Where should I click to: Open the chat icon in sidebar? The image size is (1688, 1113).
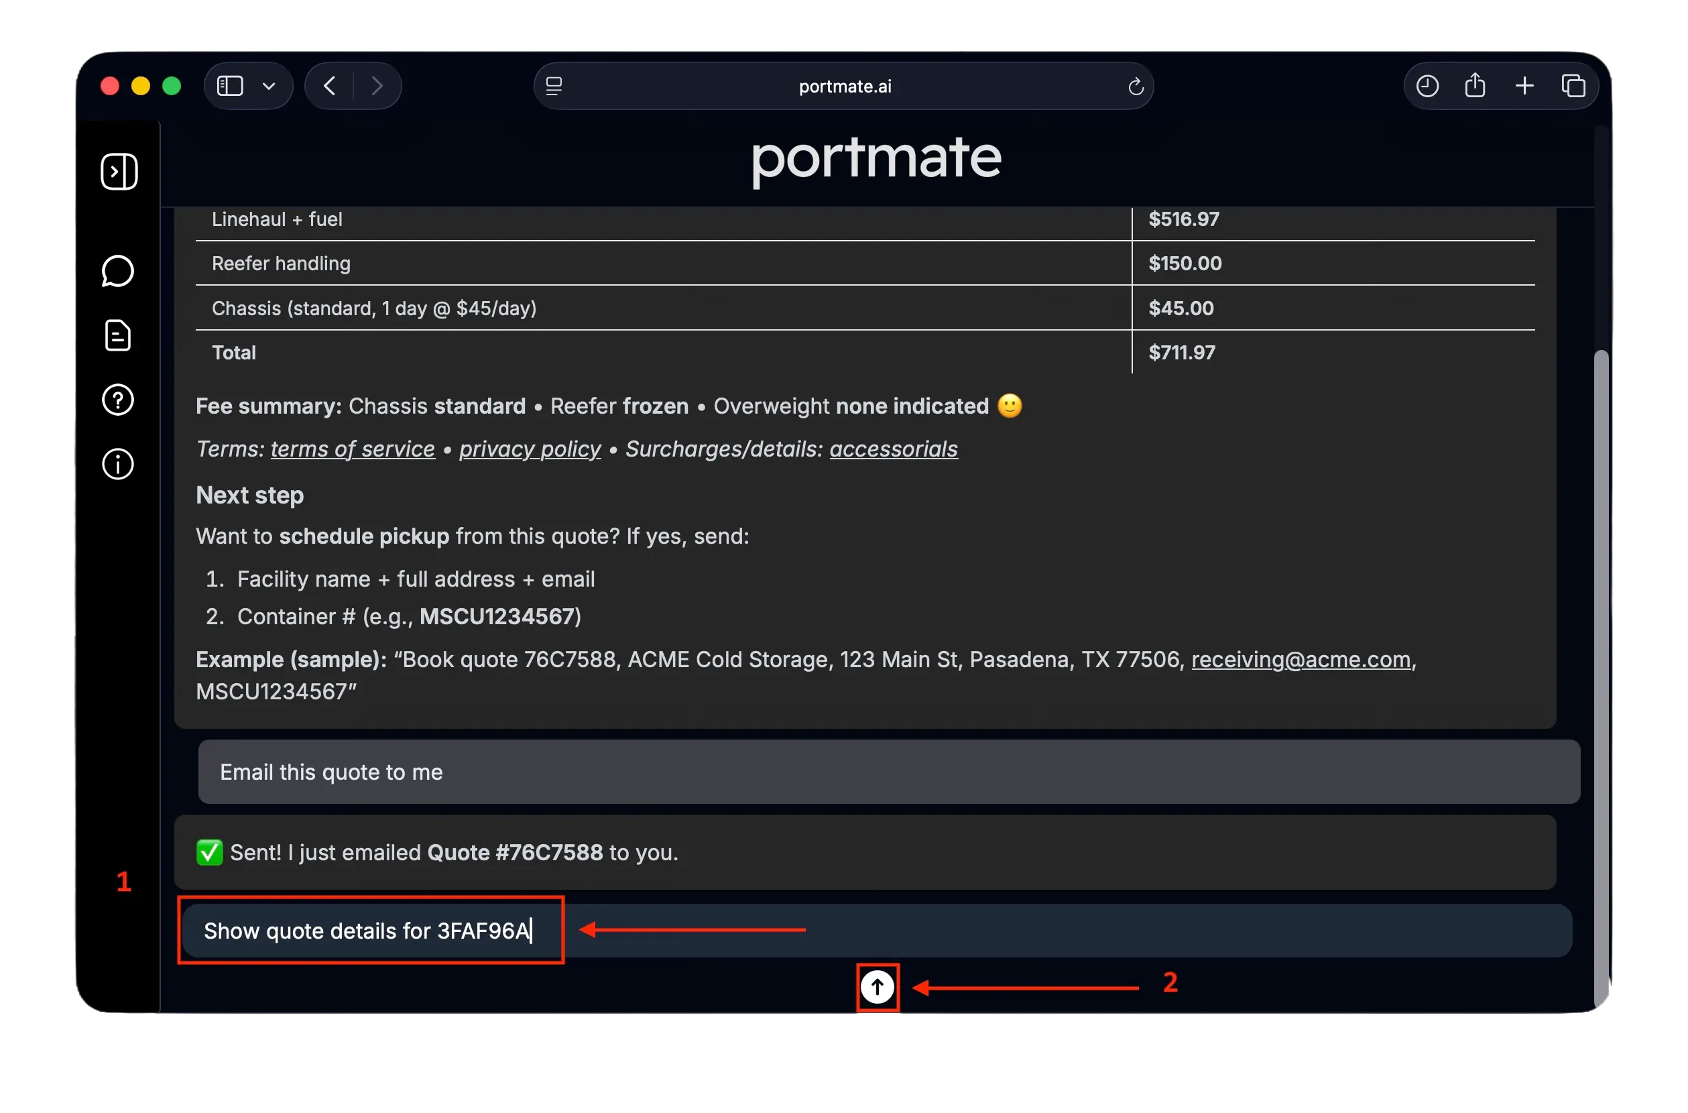118,271
